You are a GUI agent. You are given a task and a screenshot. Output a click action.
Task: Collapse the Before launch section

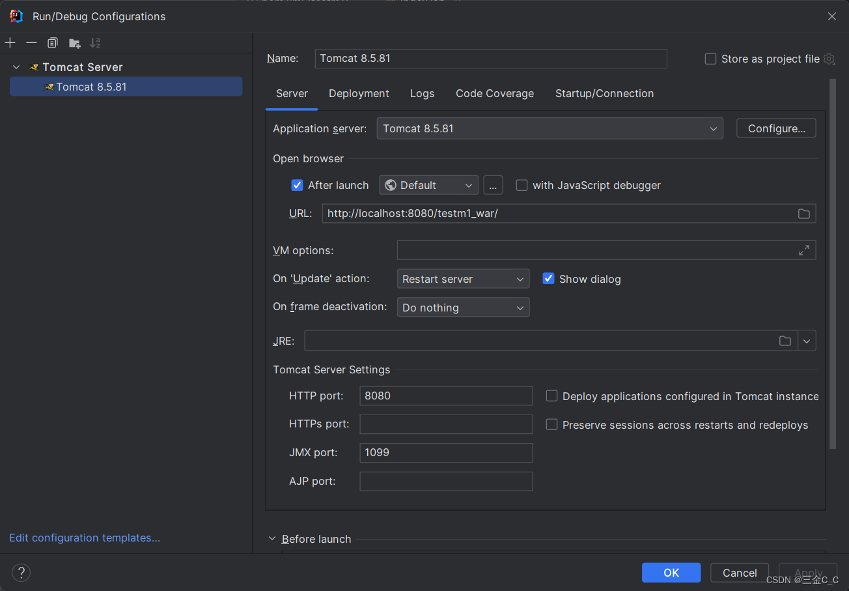coord(272,539)
